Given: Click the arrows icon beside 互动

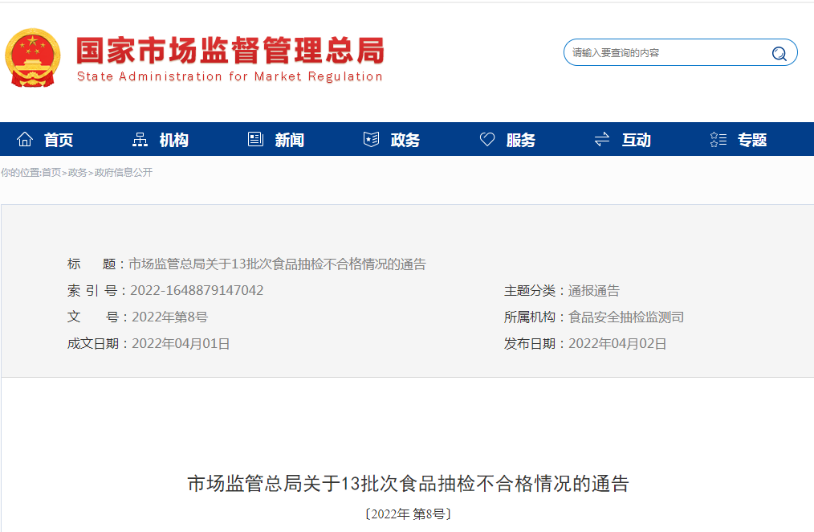Looking at the screenshot, I should (602, 140).
